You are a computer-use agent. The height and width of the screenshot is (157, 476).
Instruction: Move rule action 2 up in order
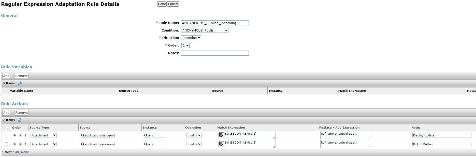(x=15, y=144)
